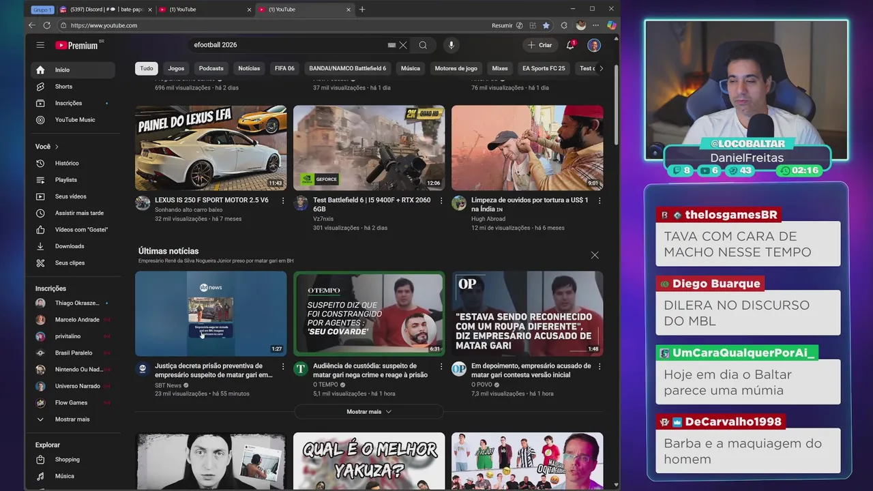
Task: Select the Motores de jogo chip
Action: point(456,68)
